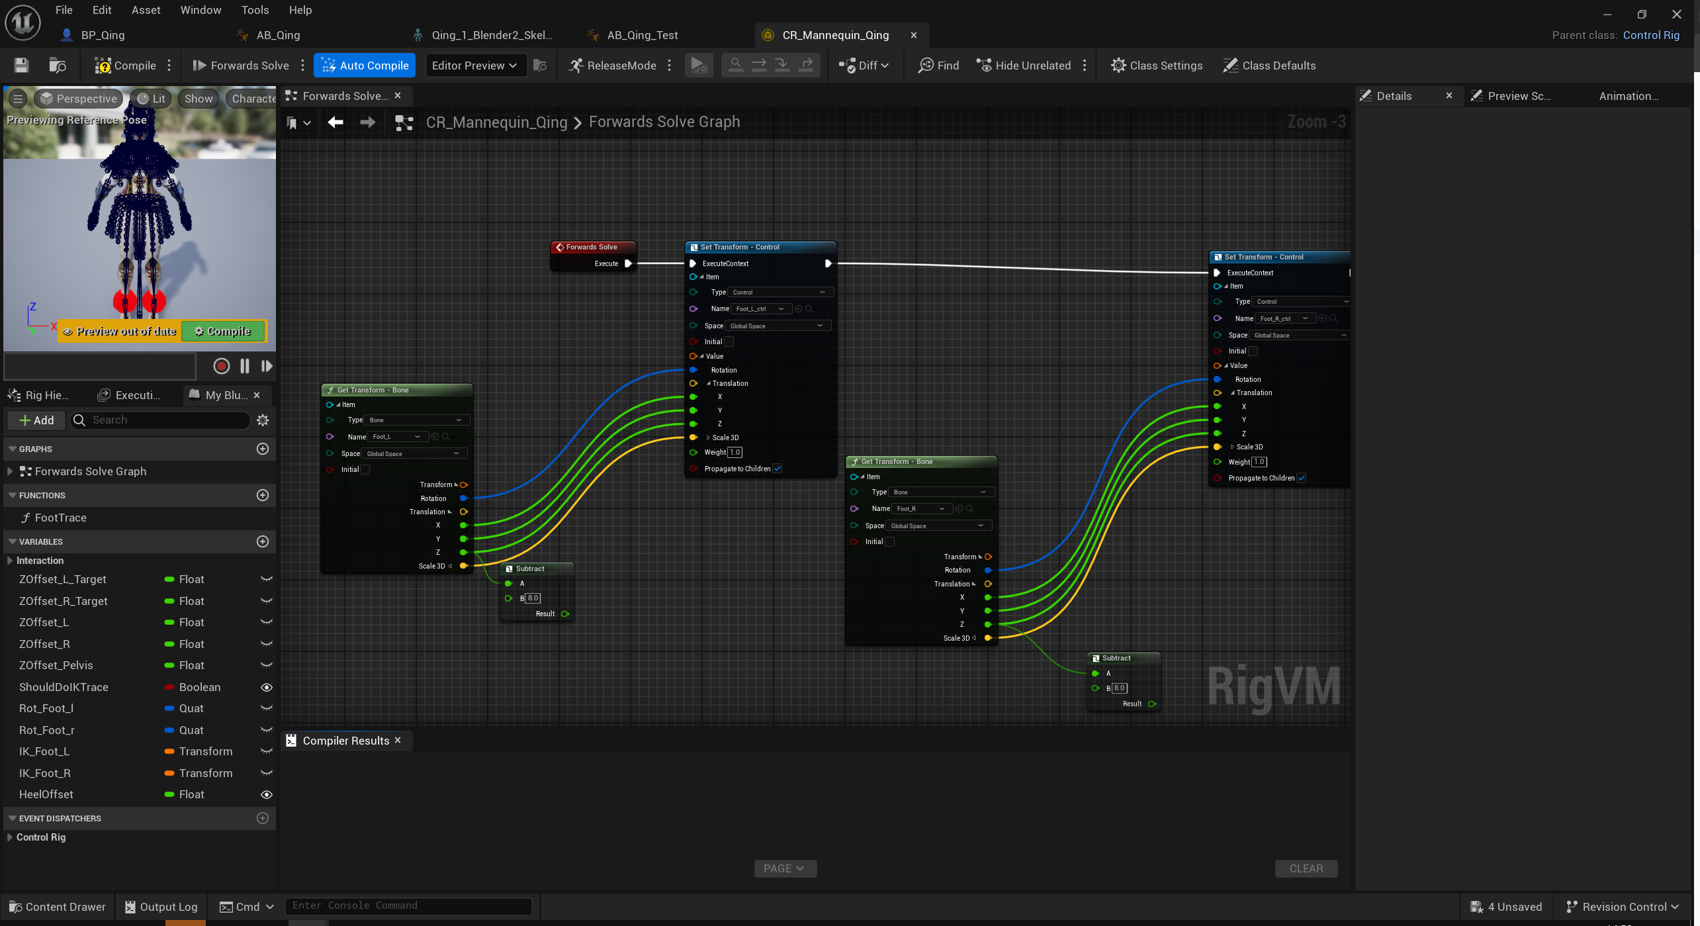This screenshot has height=926, width=1700.
Task: Expand the Interaction variable category
Action: click(x=10, y=561)
